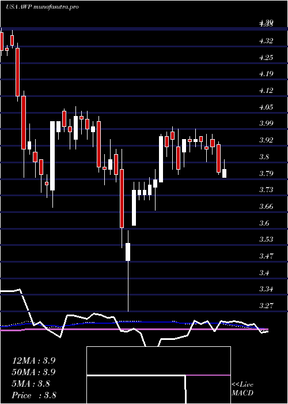
Task: Click the 4.19 price axis label
Action: (x=266, y=74)
